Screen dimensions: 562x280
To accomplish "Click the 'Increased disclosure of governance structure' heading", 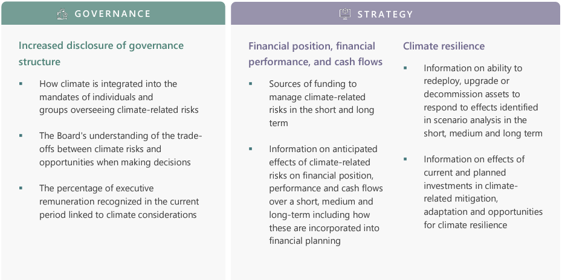I will click(101, 54).
